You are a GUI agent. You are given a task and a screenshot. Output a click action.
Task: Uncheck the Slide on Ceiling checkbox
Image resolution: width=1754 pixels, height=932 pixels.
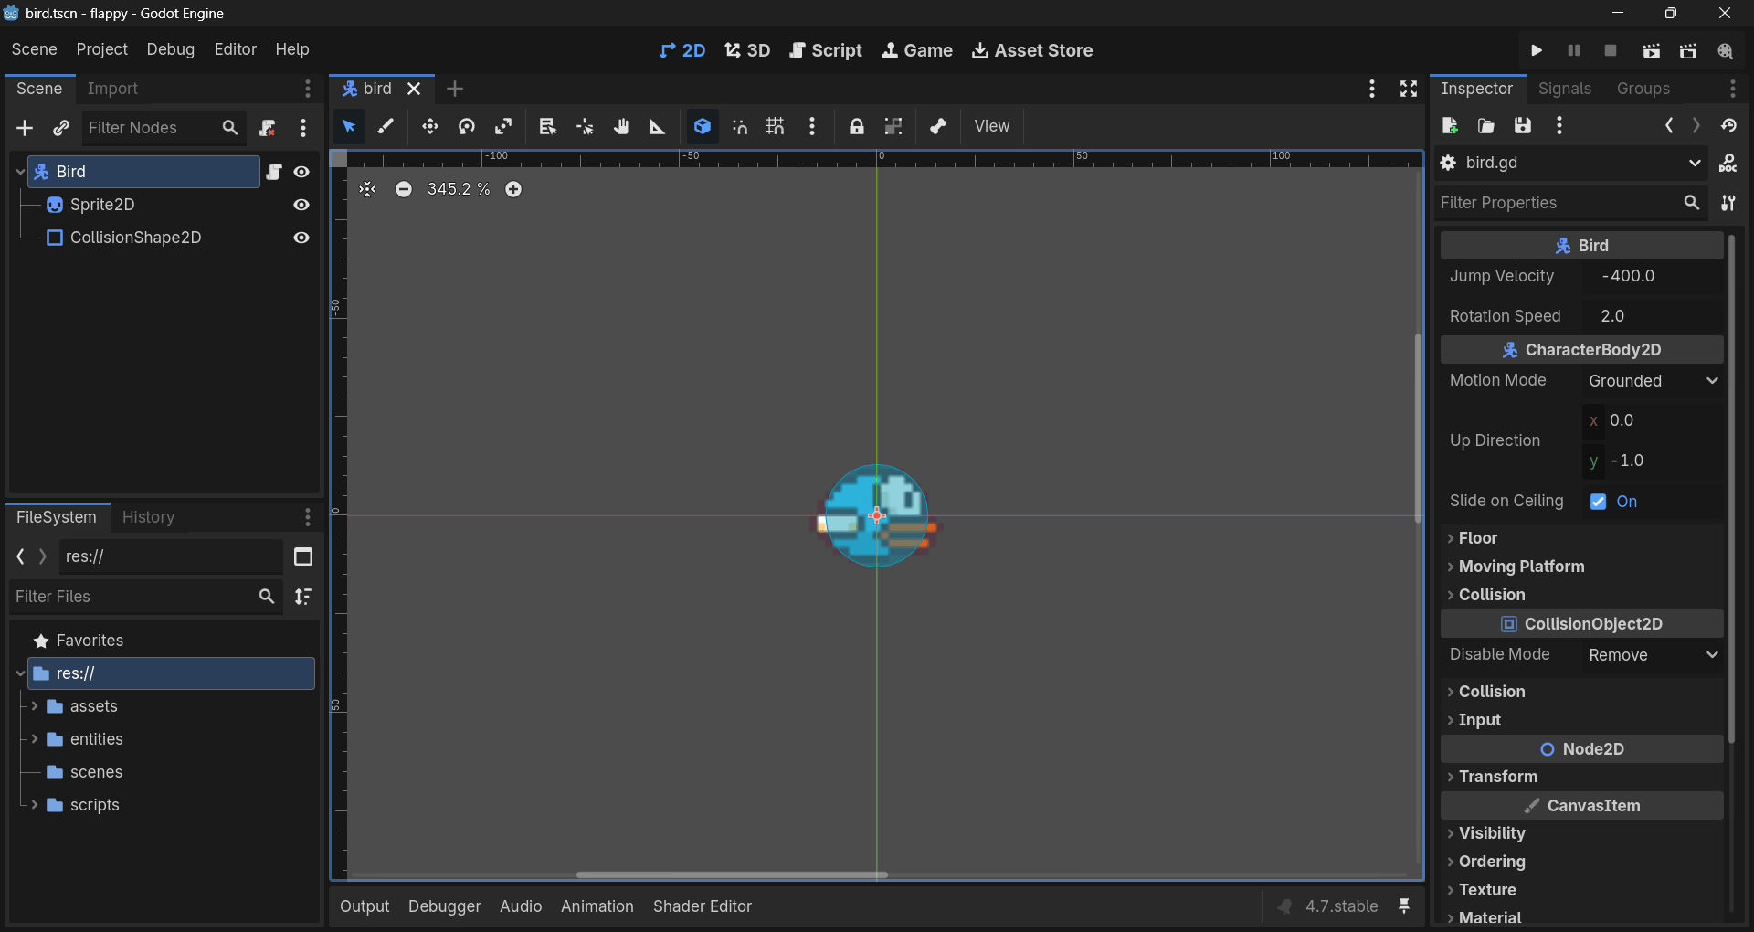(1598, 502)
